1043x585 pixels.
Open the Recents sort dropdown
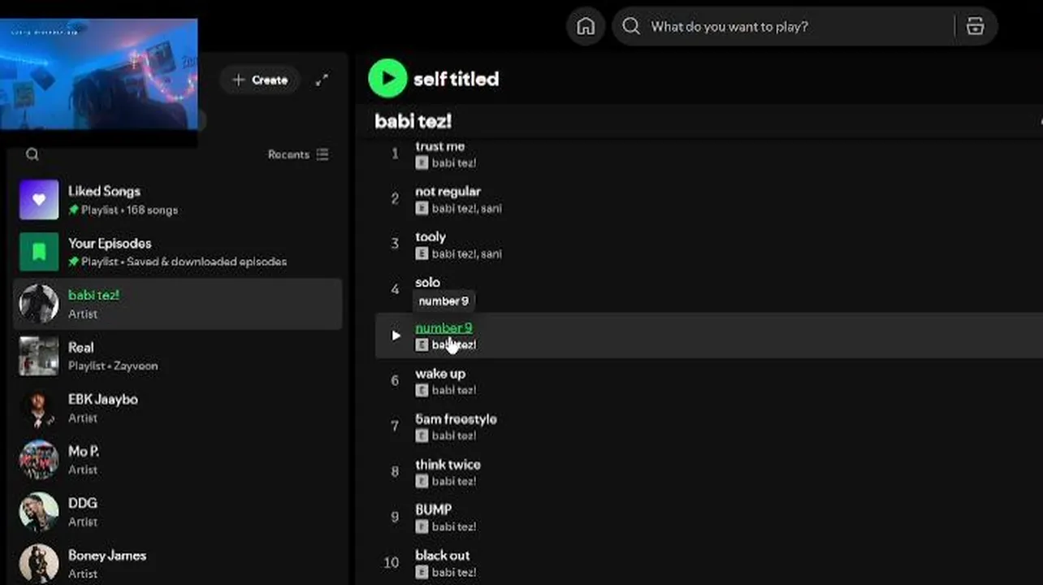point(298,154)
